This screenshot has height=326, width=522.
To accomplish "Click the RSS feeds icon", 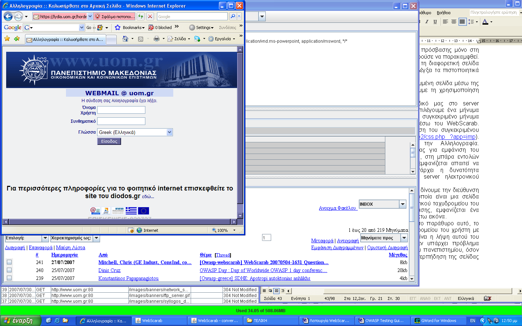I will click(141, 39).
